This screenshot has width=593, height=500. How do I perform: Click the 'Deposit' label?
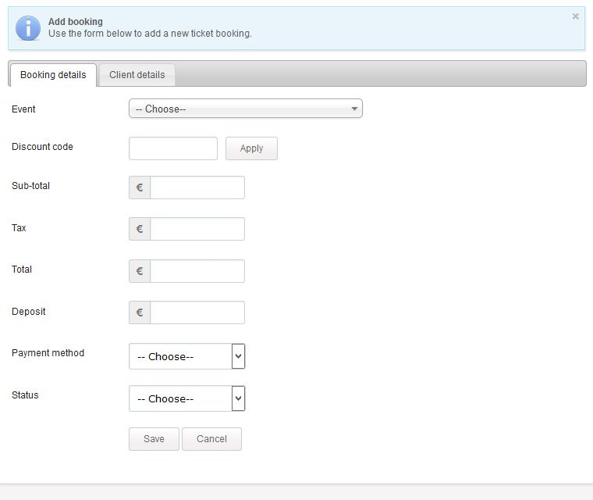29,312
